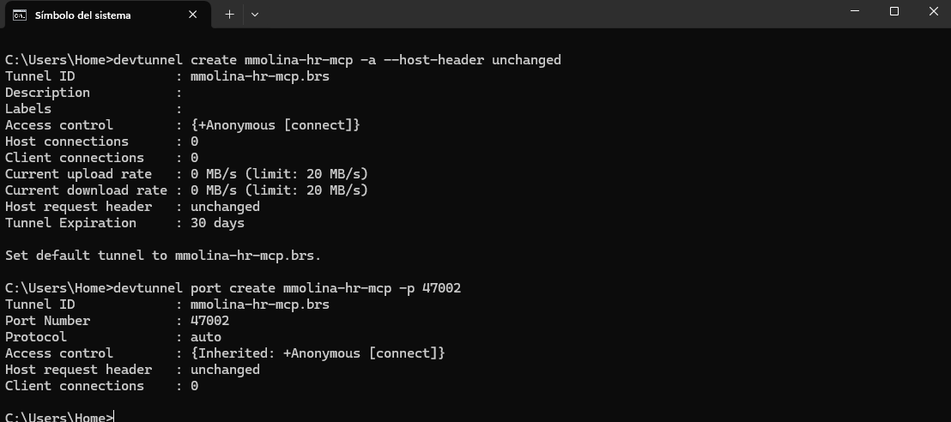Viewport: 951px width, 422px height.
Task: Click the Host connections line
Action: click(x=101, y=142)
